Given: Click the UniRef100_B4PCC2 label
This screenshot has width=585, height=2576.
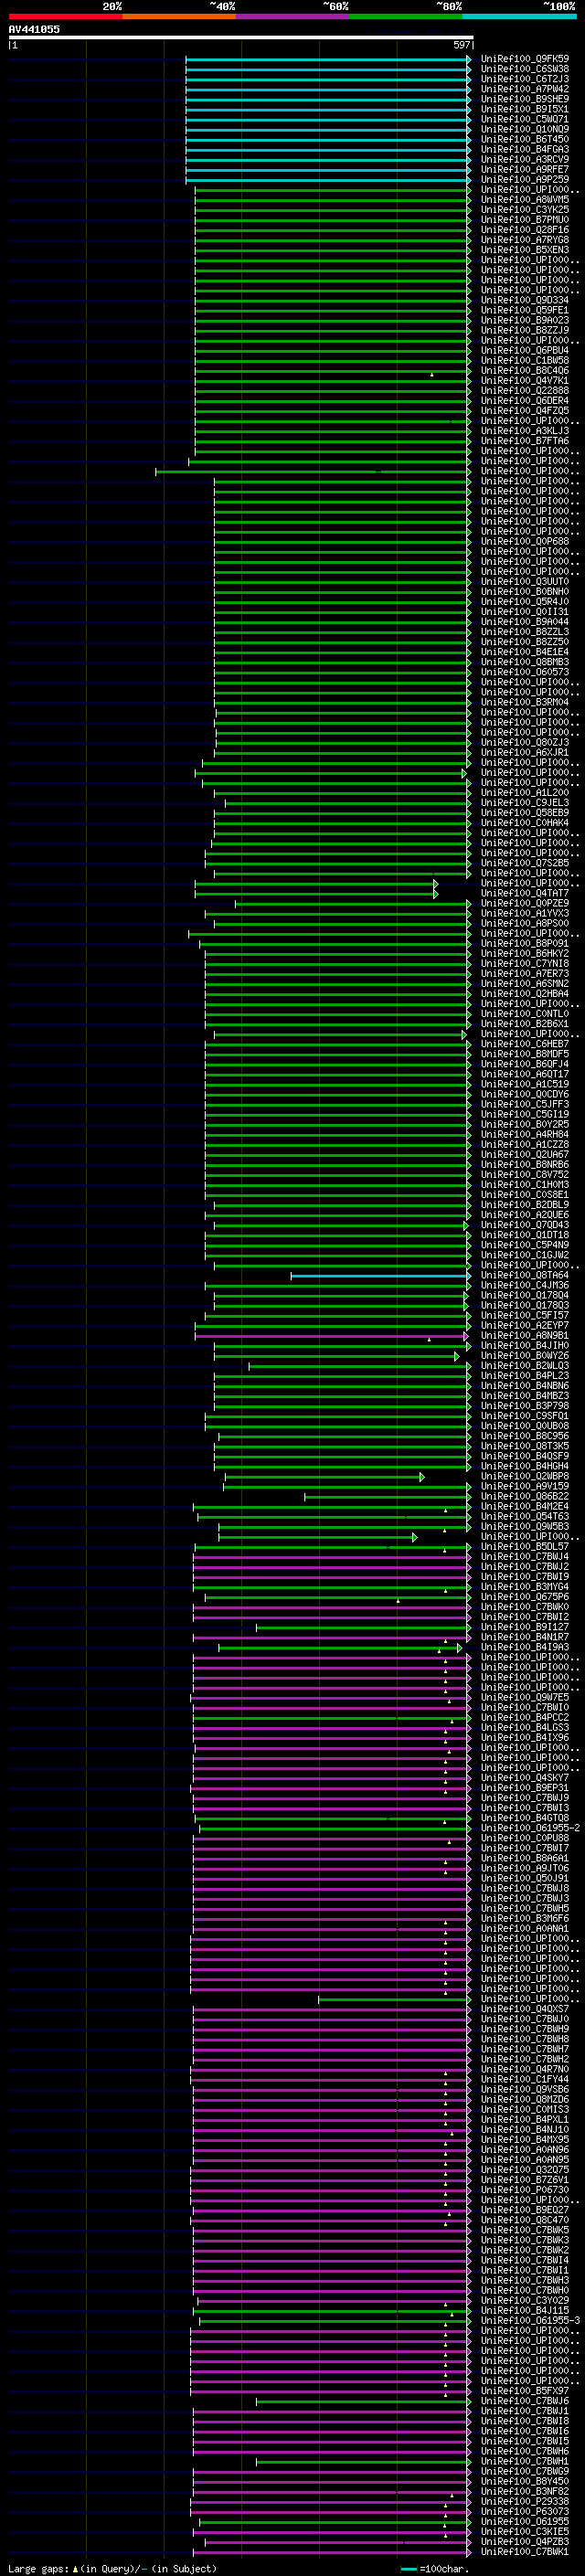Looking at the screenshot, I should click(525, 1718).
